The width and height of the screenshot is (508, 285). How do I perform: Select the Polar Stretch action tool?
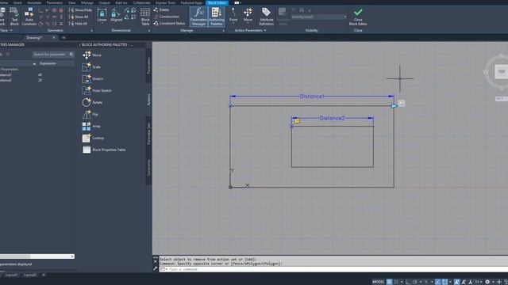(x=97, y=90)
